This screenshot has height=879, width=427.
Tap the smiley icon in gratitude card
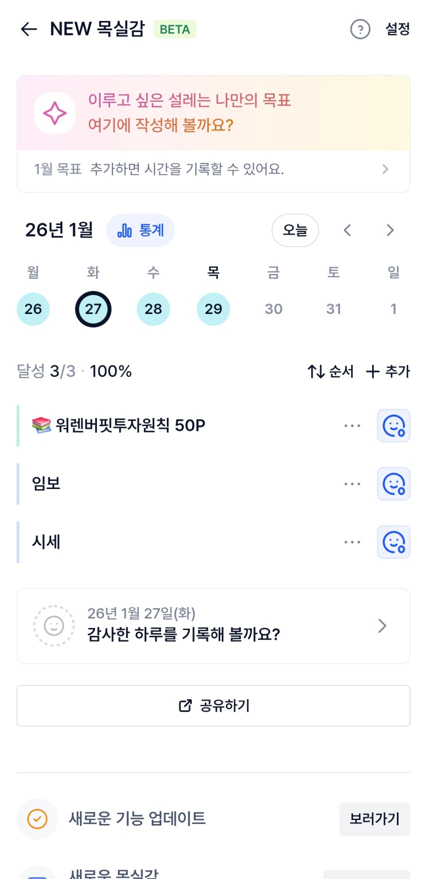pos(54,626)
